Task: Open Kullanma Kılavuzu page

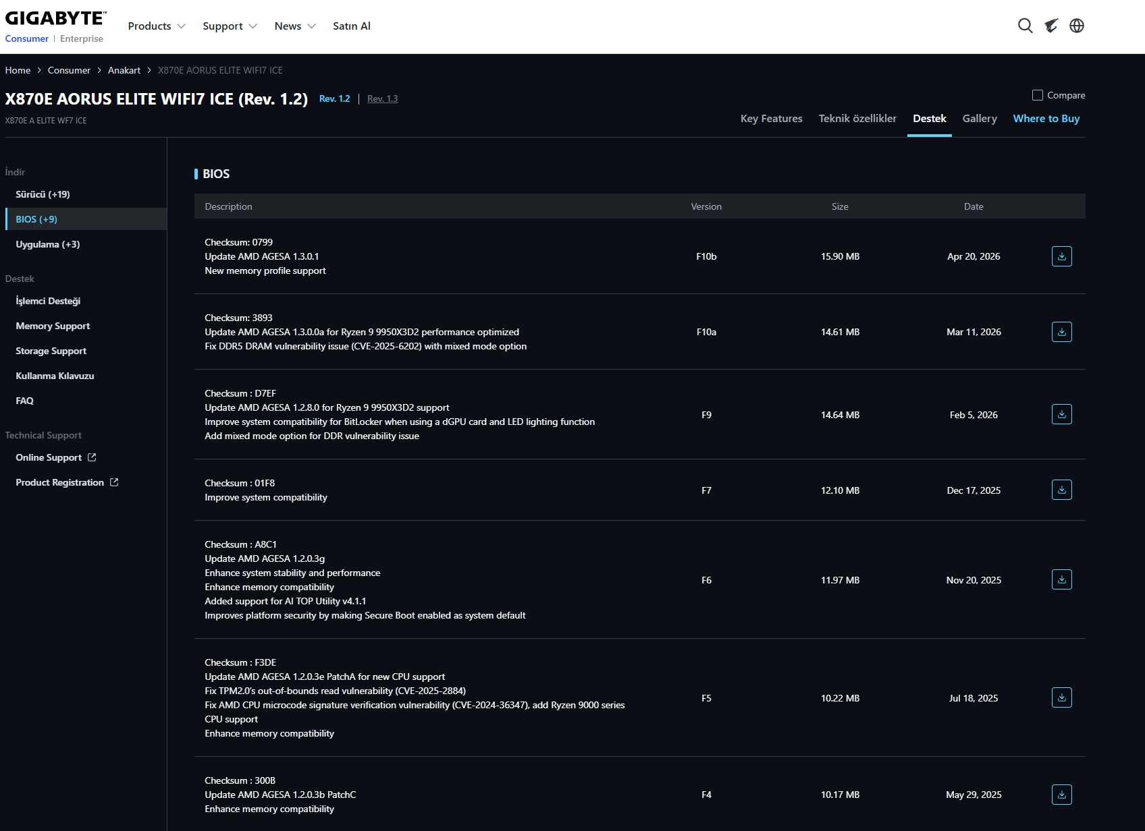Action: tap(55, 376)
